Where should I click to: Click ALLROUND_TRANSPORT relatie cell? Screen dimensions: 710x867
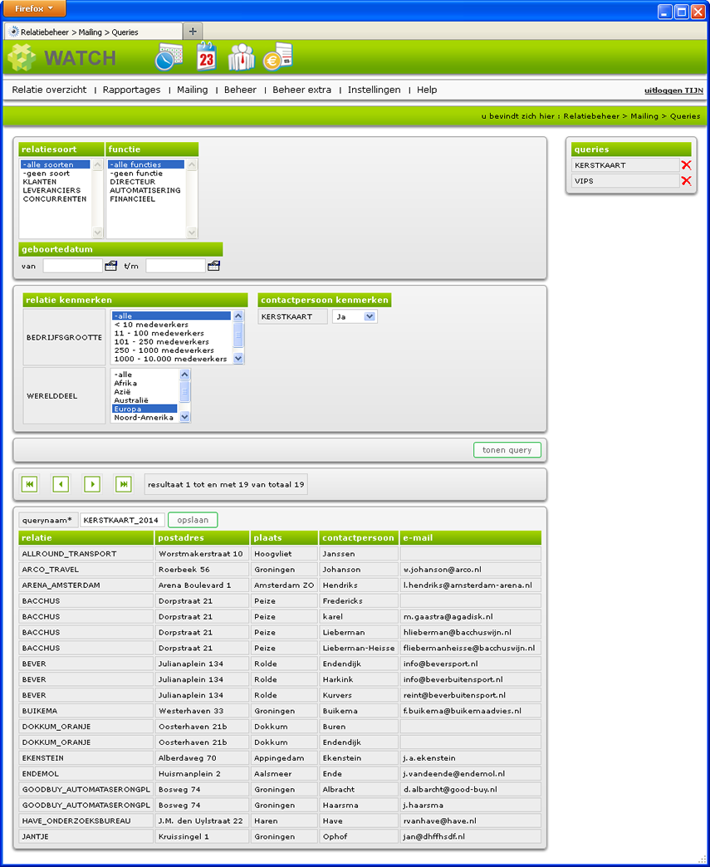(86, 553)
